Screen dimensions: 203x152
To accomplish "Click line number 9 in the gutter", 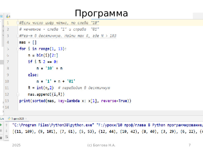I will 8,75.
